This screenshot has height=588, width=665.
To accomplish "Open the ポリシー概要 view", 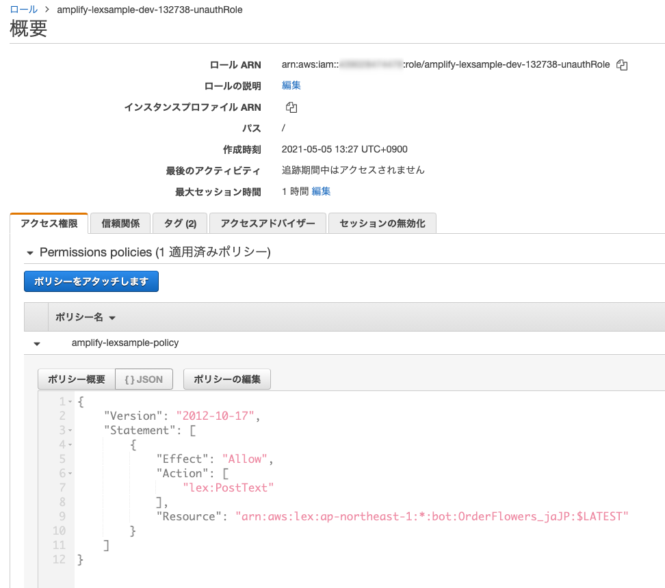I will click(76, 379).
